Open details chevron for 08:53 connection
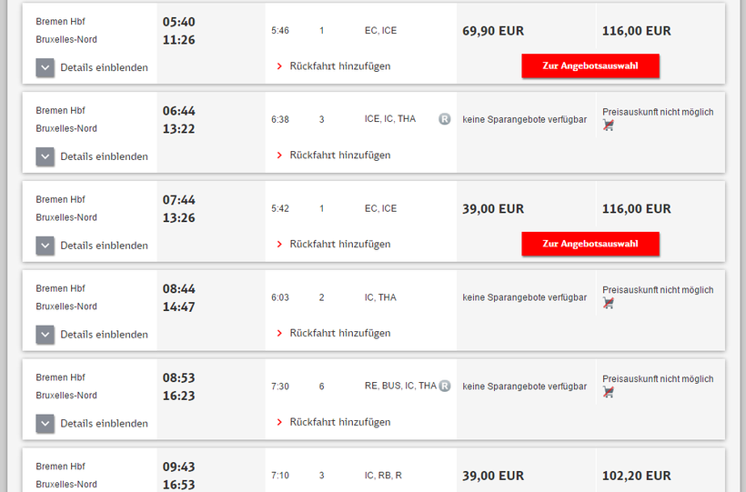Viewport: 746px width, 492px height. pyautogui.click(x=45, y=424)
